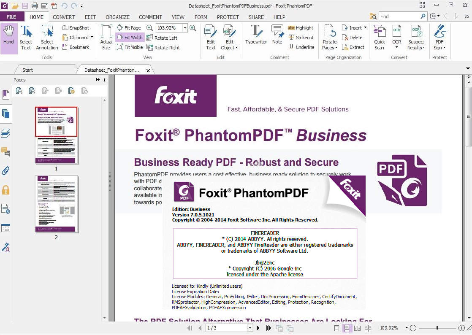Click the quick access Print icon
Viewport: 472px width, 335px height.
tap(35, 5)
